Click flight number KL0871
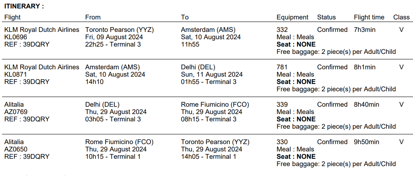Image resolution: width=413 pixels, height=176 pixels. click(x=16, y=74)
